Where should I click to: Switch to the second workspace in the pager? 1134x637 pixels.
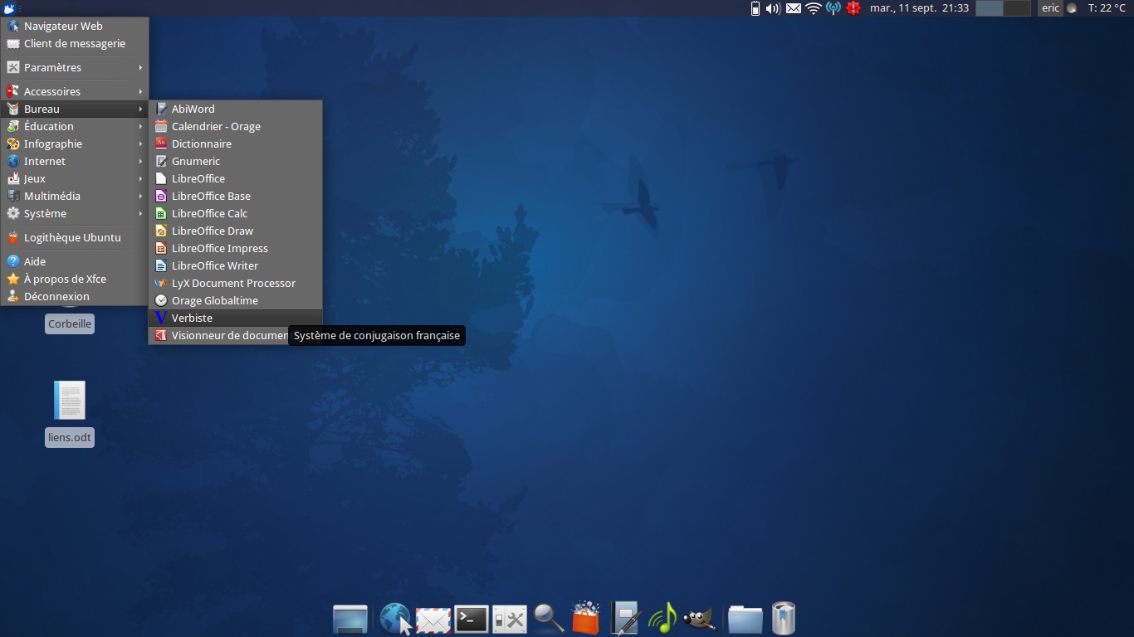[1017, 8]
